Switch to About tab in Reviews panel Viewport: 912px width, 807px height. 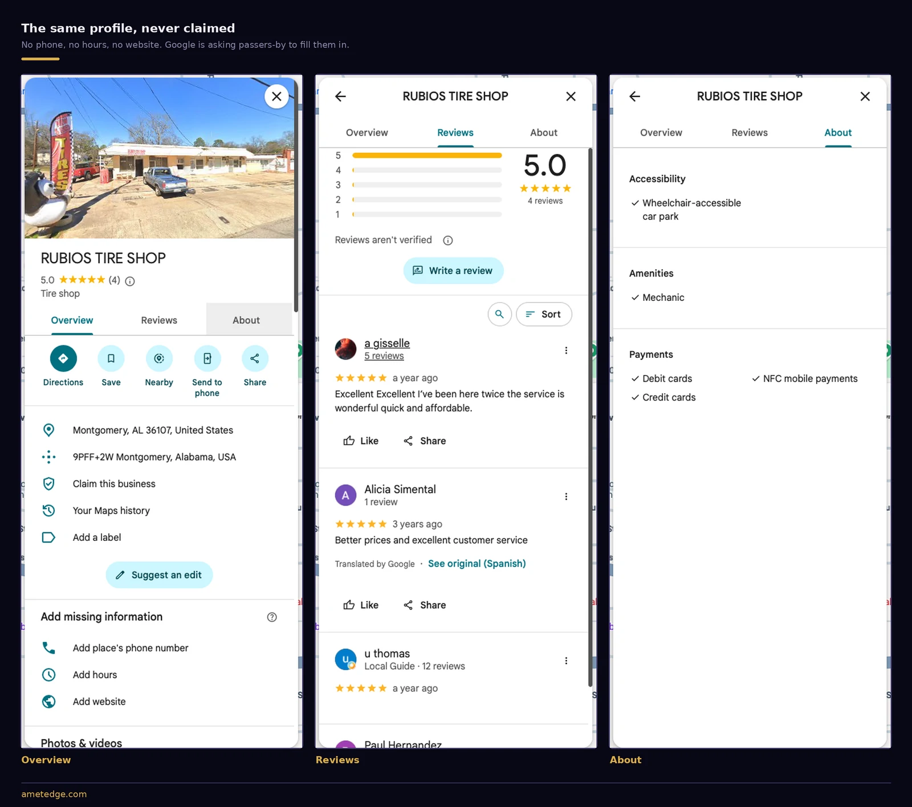[x=544, y=133]
